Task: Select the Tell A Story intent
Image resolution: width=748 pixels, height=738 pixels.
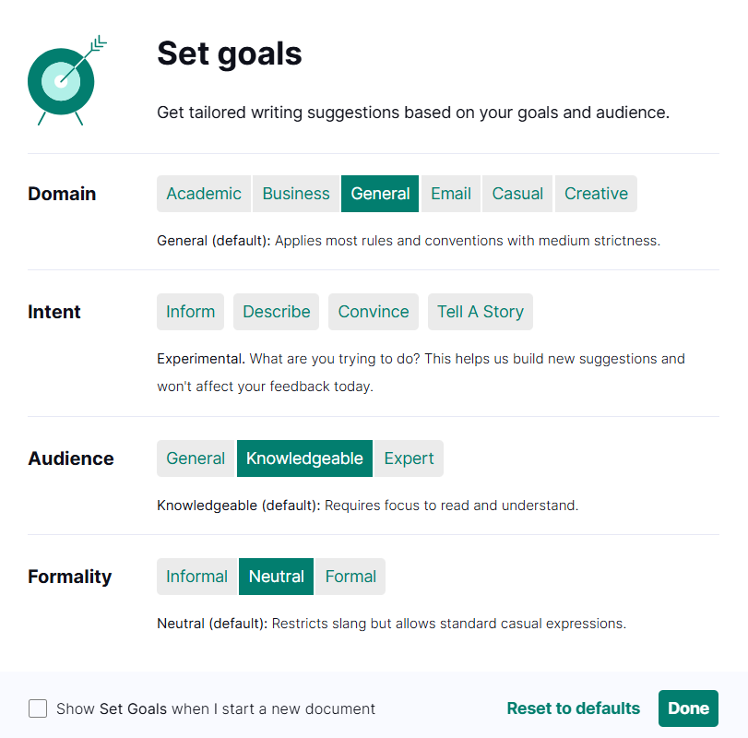Action: [481, 312]
